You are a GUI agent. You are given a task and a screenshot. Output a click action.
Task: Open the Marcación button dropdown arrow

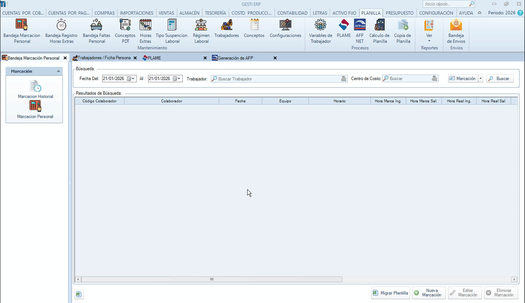pos(481,78)
